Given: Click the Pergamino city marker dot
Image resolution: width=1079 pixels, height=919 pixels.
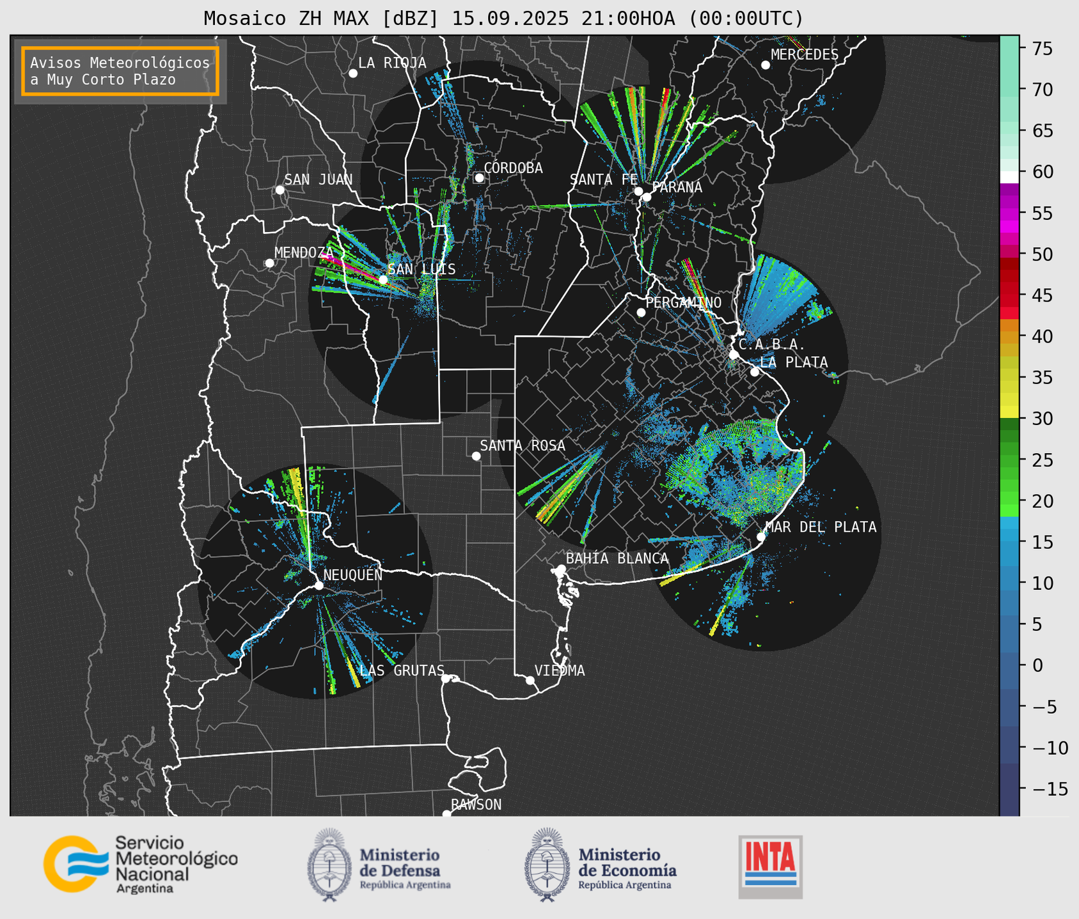Looking at the screenshot, I should coord(641,313).
